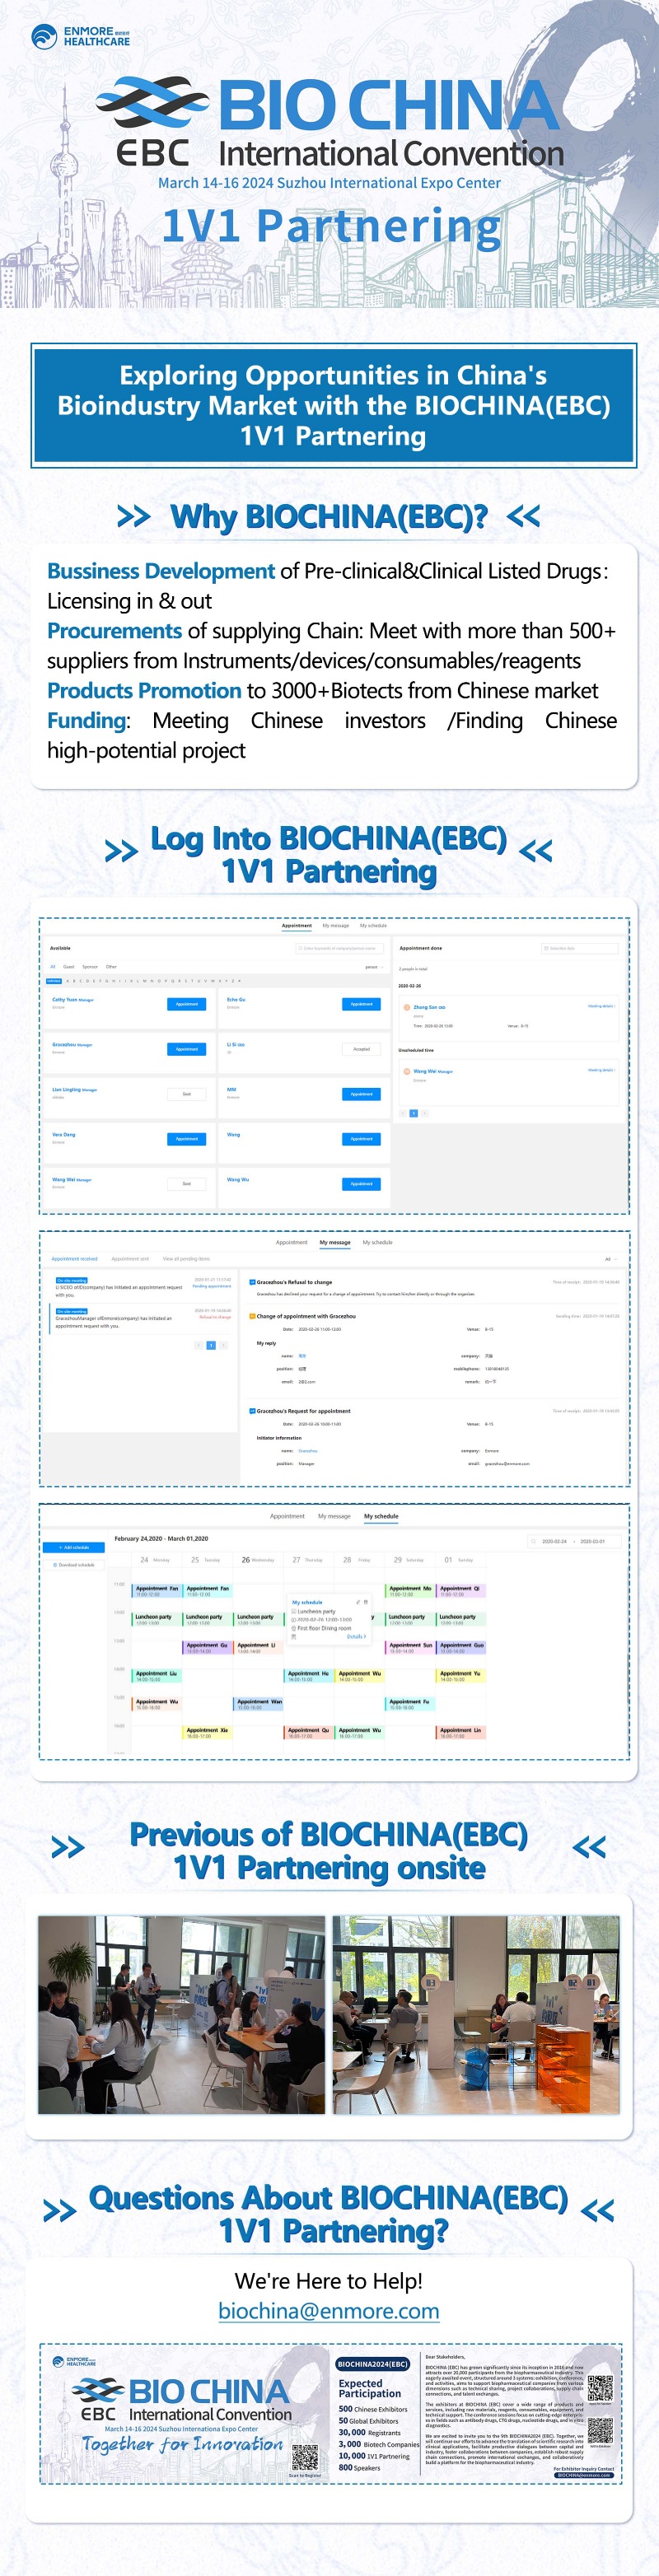The width and height of the screenshot is (659, 2576).
Task: Click Zhang San's orange avatar icon
Action: pos(408,1007)
